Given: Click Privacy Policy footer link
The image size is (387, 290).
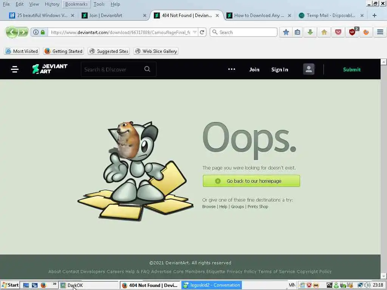Looking at the screenshot, I should point(241,271).
